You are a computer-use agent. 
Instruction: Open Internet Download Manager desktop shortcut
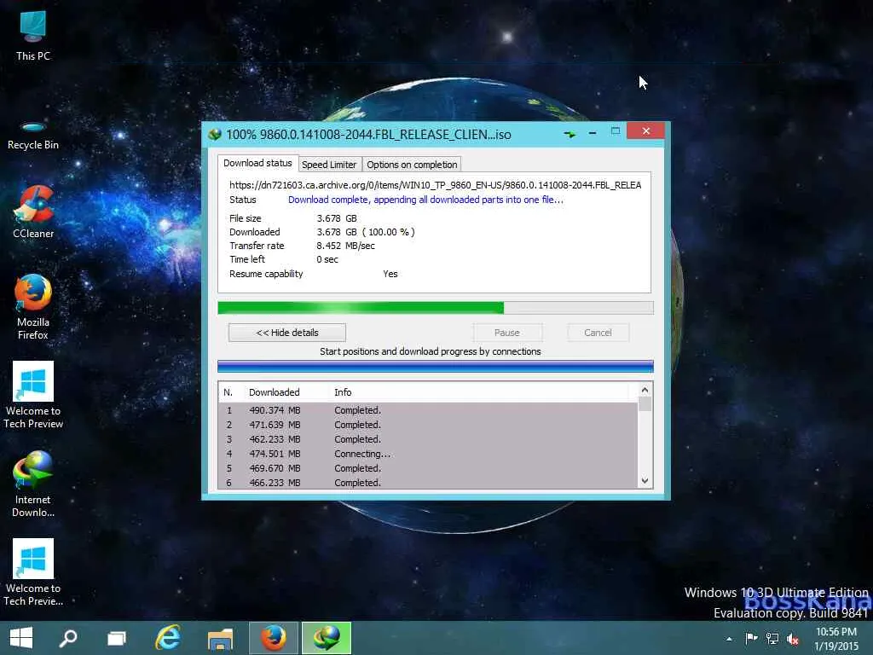click(33, 484)
